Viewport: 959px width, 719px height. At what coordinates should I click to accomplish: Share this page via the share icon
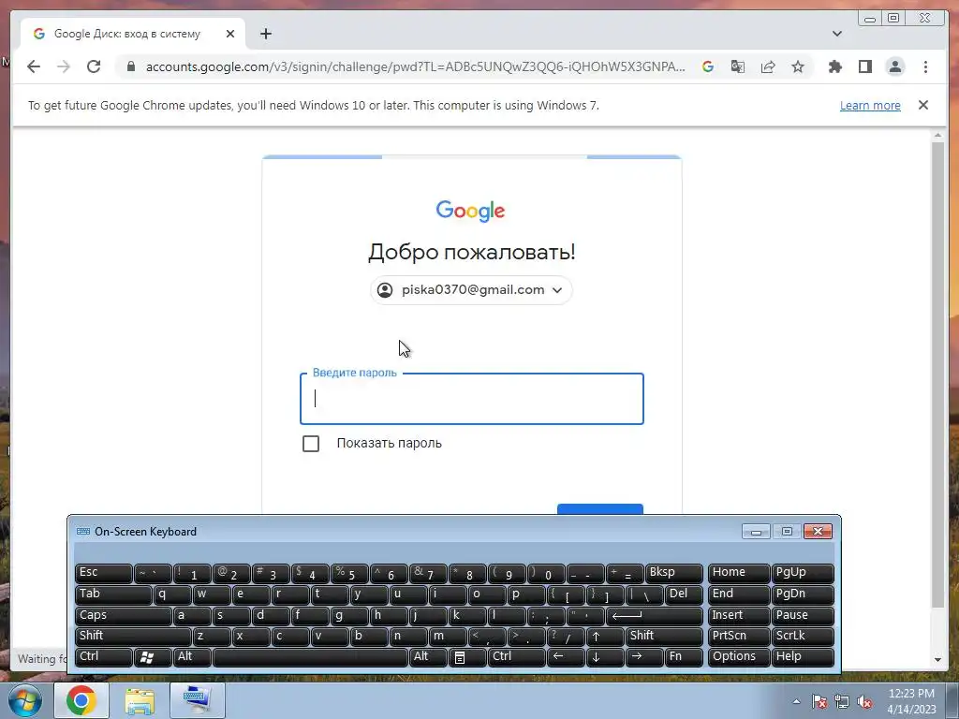768,66
